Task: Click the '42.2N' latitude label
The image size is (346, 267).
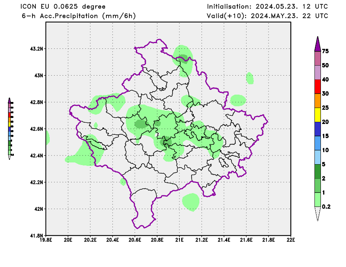Action: click(37, 182)
